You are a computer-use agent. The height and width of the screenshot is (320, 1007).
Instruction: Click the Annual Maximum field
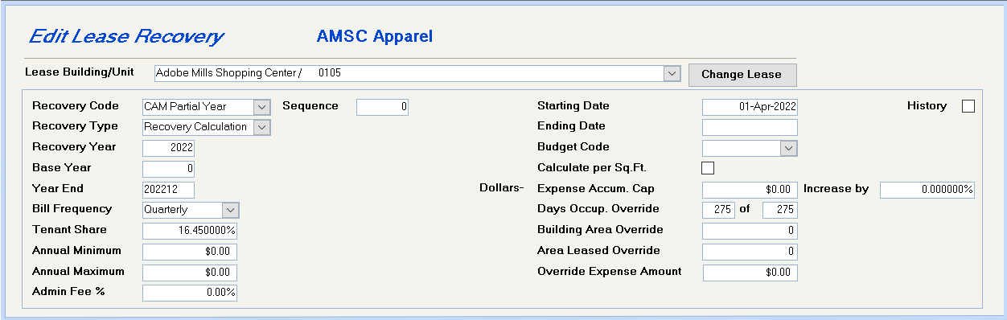190,273
